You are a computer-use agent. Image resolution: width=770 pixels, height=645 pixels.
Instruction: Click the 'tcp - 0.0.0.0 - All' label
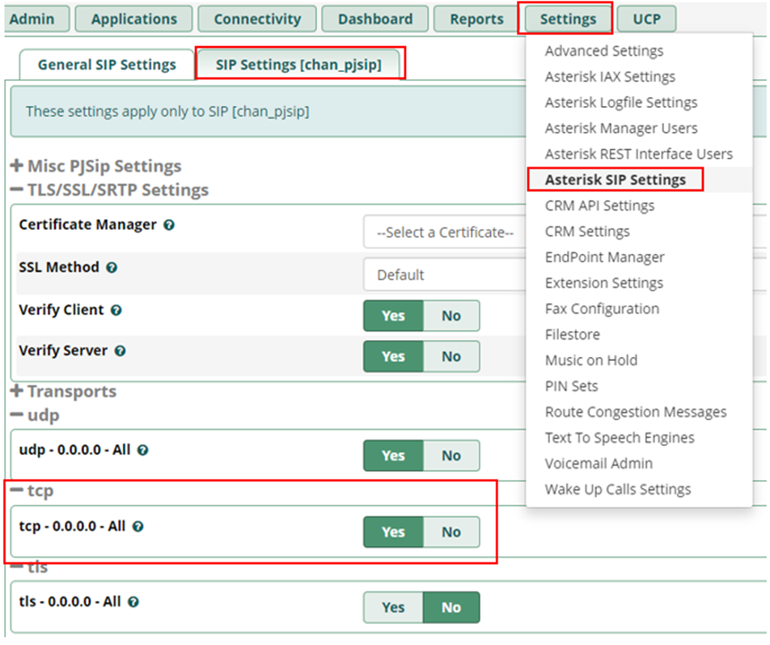point(72,527)
